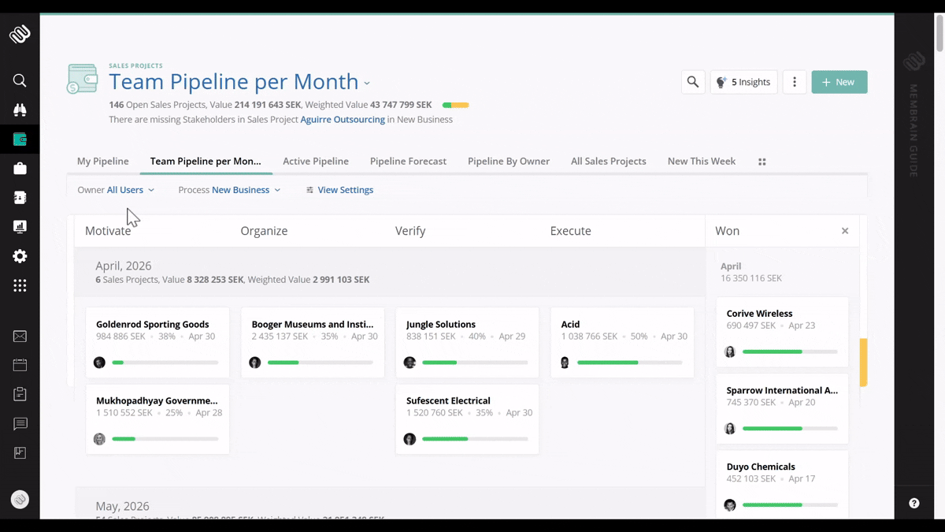Click the New button
945x532 pixels.
point(839,82)
